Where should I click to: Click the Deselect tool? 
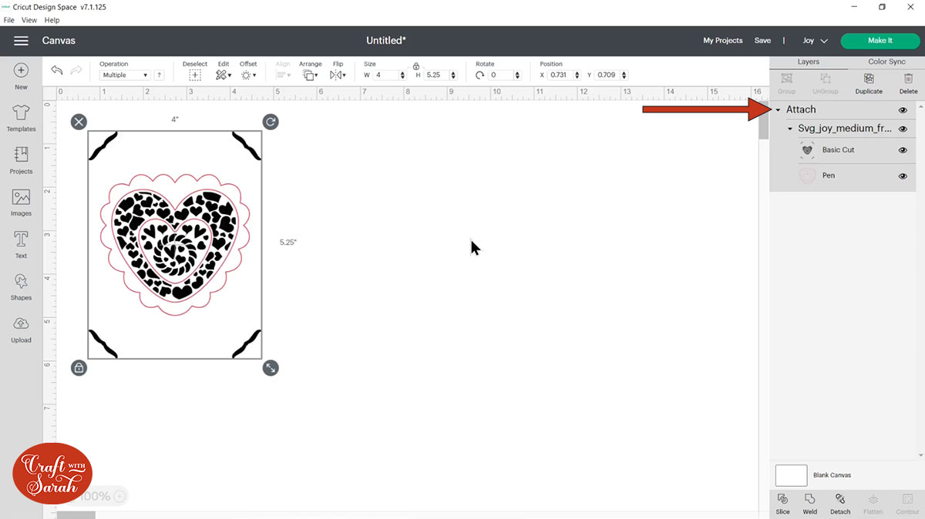pyautogui.click(x=195, y=75)
